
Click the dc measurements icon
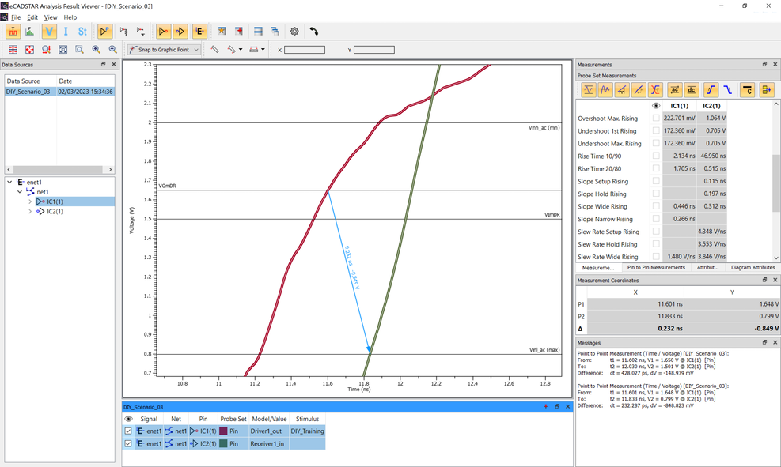[x=691, y=90]
